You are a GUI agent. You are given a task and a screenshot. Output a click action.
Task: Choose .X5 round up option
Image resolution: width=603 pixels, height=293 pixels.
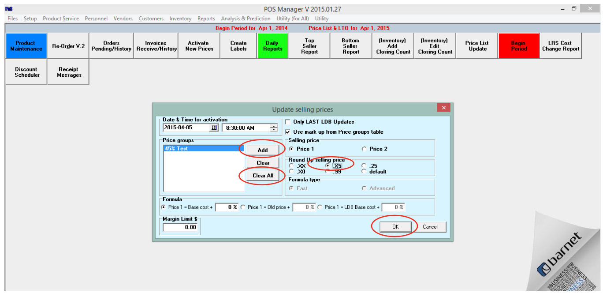pos(328,166)
